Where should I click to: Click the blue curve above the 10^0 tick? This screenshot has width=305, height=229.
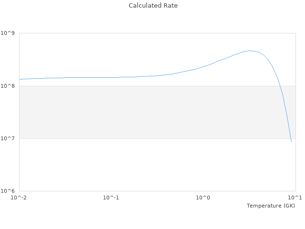pyautogui.click(x=203, y=66)
